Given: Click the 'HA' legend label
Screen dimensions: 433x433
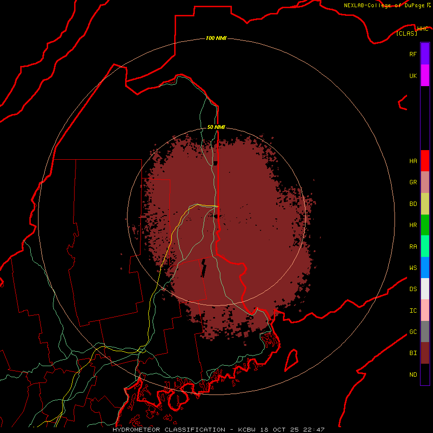Looking at the screenshot, I should point(413,161).
